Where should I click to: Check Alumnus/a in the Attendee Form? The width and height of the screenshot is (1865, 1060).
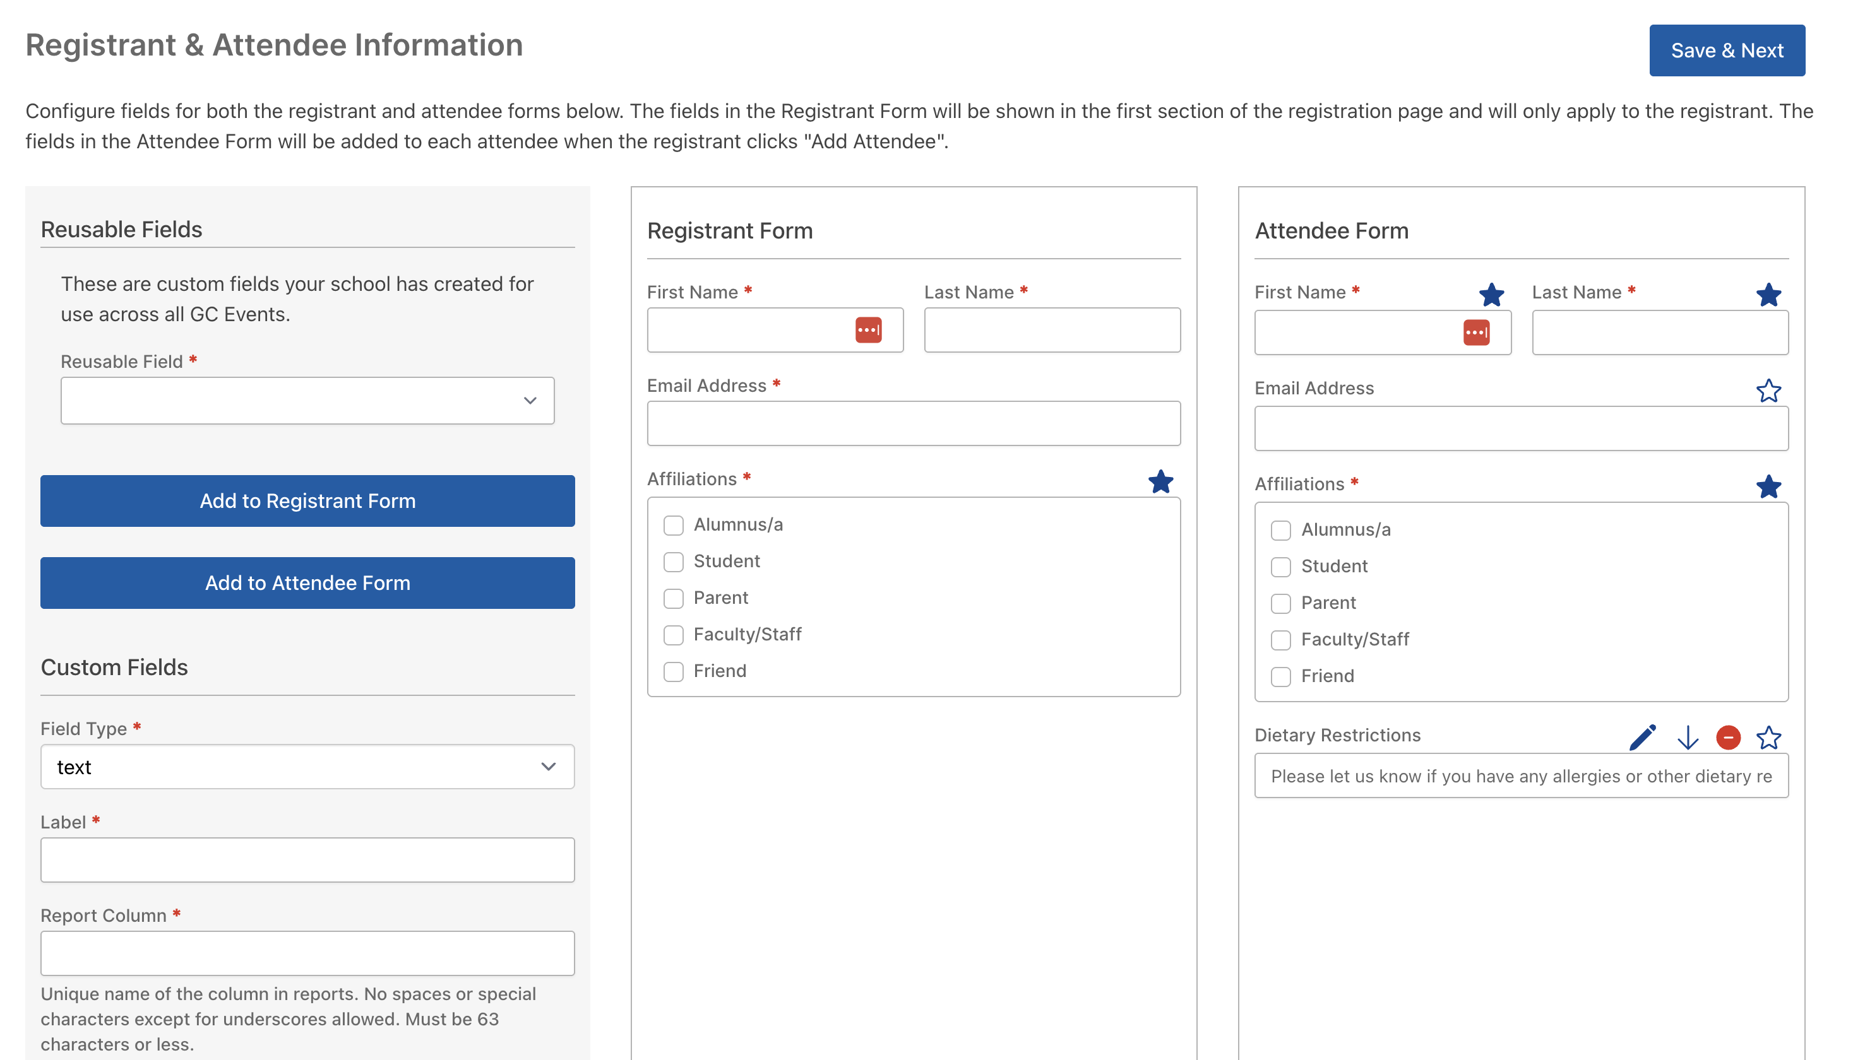coord(1281,530)
